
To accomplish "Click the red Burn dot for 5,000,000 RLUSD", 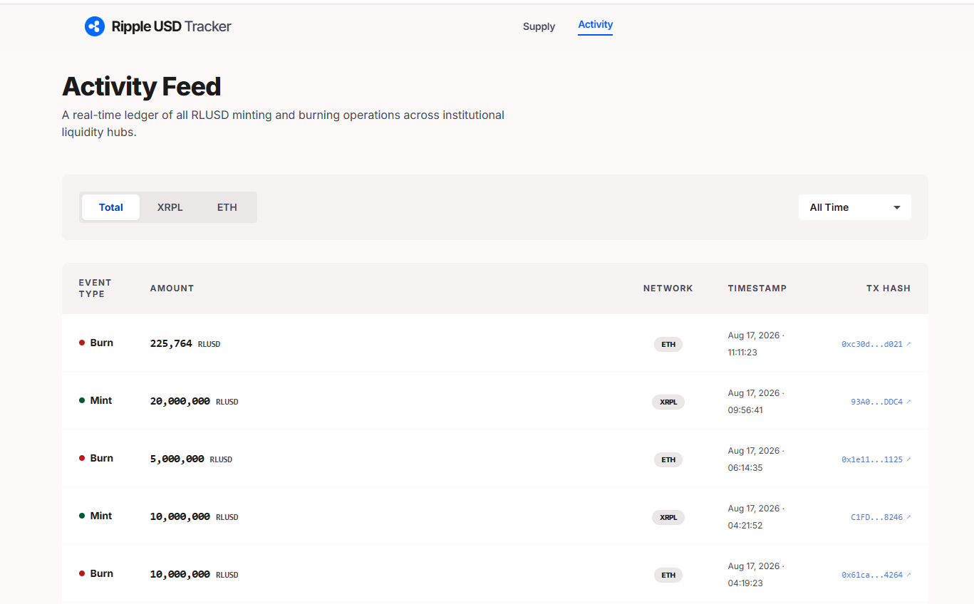I will [x=82, y=458].
